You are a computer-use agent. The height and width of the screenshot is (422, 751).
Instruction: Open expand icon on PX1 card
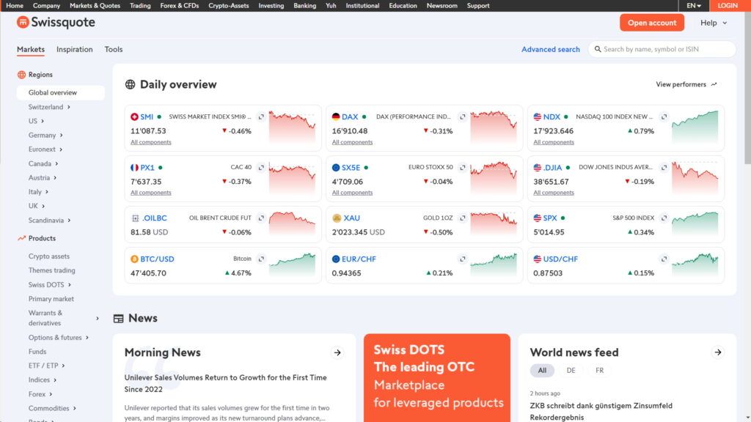click(x=261, y=167)
